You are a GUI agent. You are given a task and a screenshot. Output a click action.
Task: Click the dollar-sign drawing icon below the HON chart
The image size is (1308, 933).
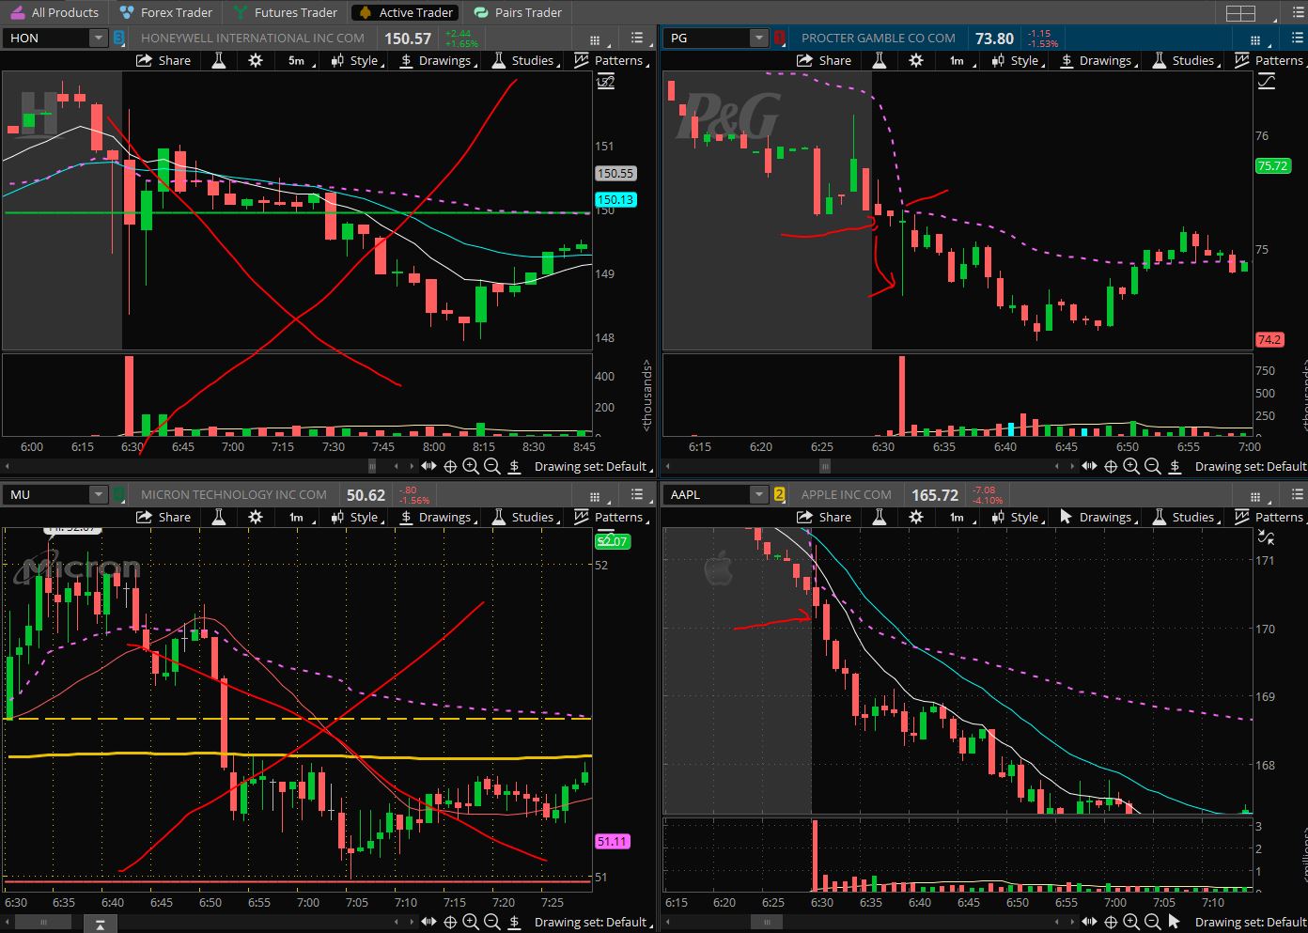(515, 466)
